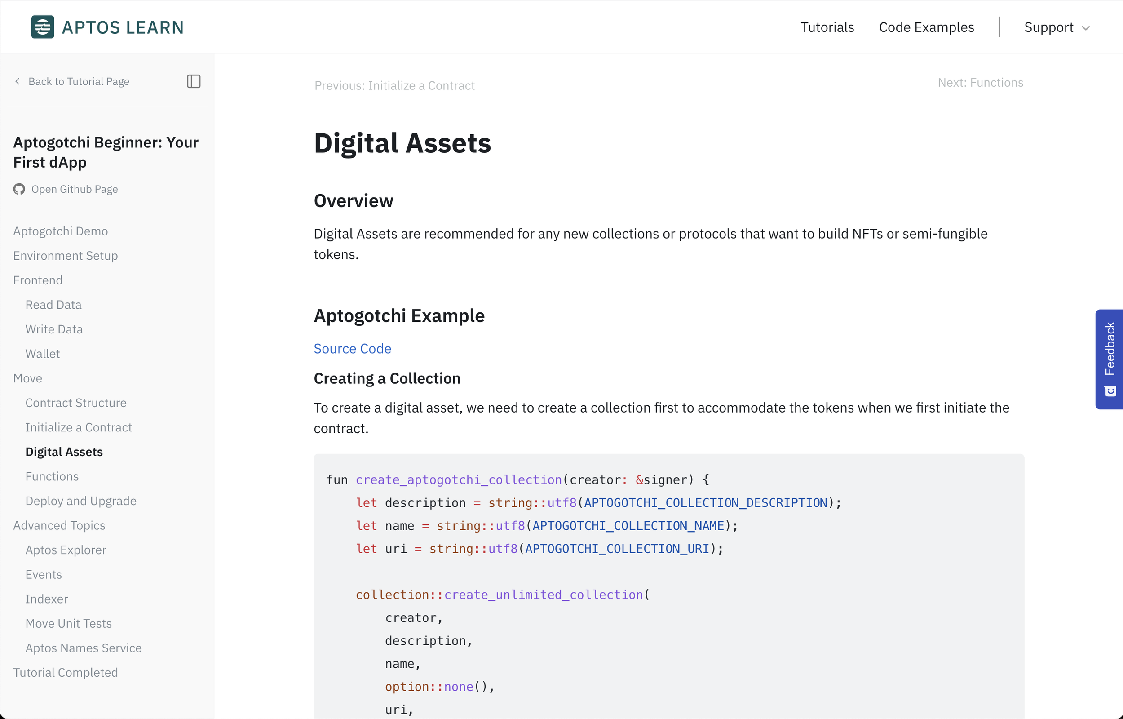Go to Previous: Initialize a Contract

point(394,85)
